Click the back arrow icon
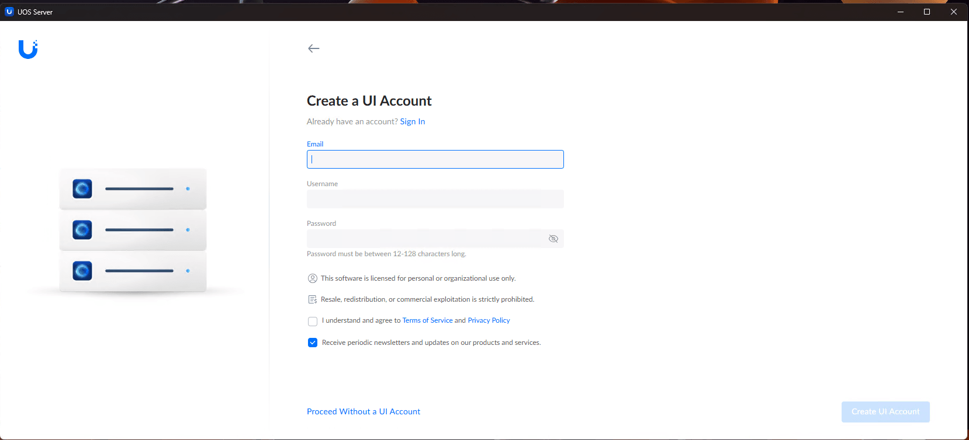This screenshot has width=969, height=440. (x=314, y=48)
